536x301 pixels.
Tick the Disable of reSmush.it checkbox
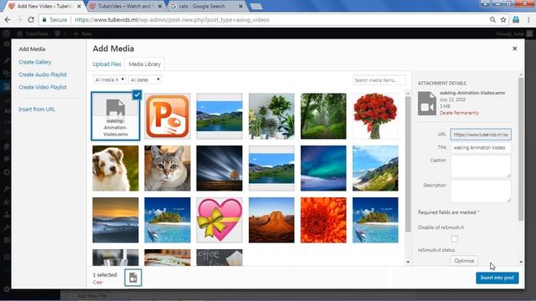click(454, 239)
